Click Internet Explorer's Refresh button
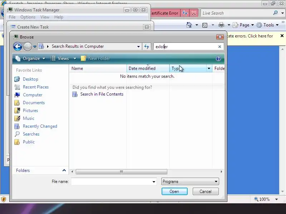The image size is (286, 214). click(185, 13)
